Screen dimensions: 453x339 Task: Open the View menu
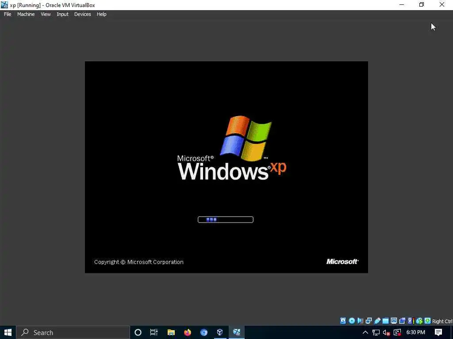click(46, 14)
